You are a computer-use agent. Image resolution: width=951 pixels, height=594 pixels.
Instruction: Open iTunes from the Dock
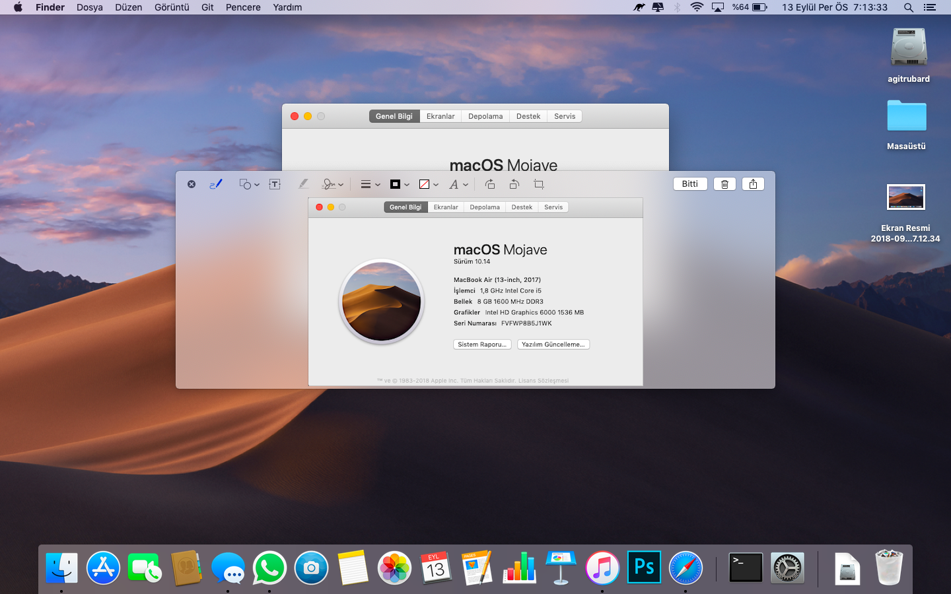point(602,568)
